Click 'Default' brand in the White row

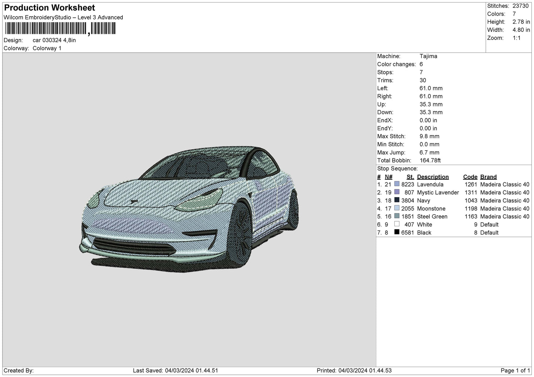pyautogui.click(x=489, y=225)
